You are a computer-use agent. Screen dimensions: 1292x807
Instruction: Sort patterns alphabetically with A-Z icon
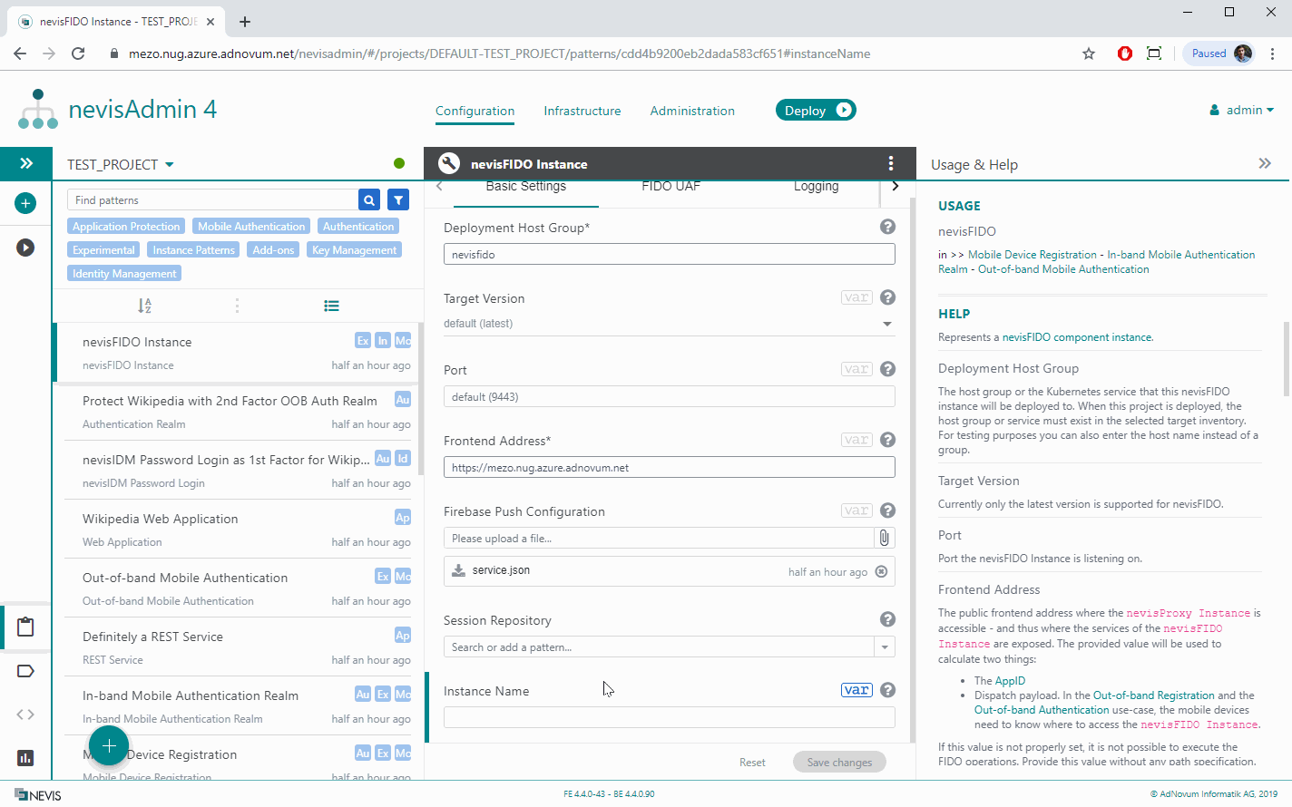(144, 306)
